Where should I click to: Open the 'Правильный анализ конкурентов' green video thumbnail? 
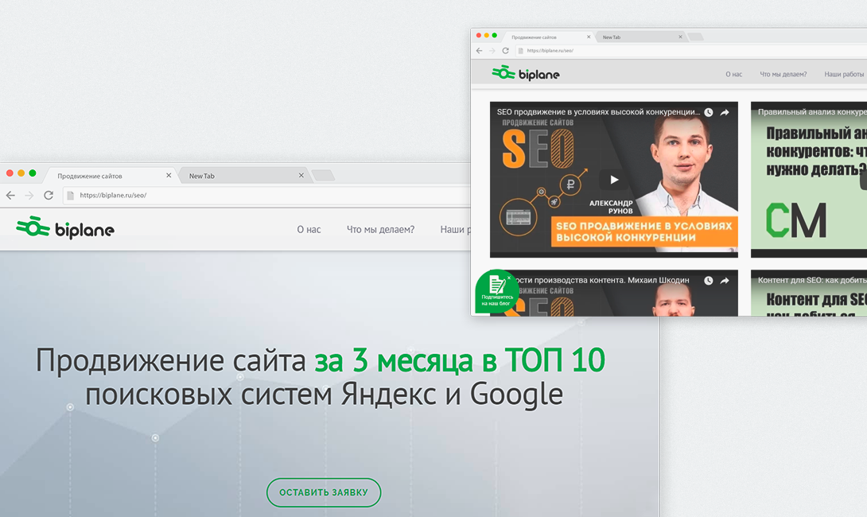point(808,179)
